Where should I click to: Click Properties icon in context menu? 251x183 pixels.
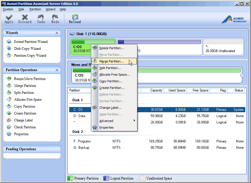[x=95, y=127]
